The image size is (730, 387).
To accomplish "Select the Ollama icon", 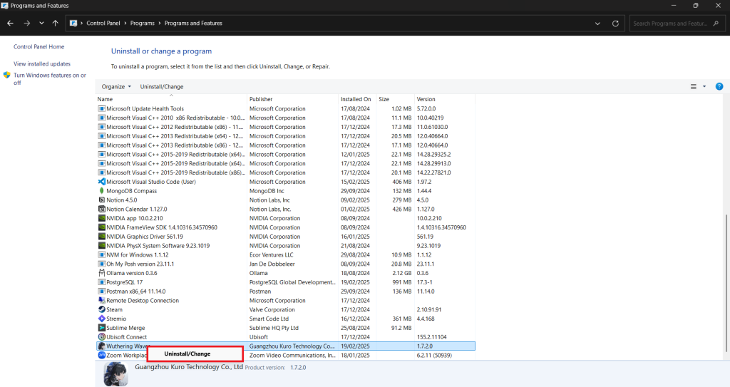I will pos(101,273).
